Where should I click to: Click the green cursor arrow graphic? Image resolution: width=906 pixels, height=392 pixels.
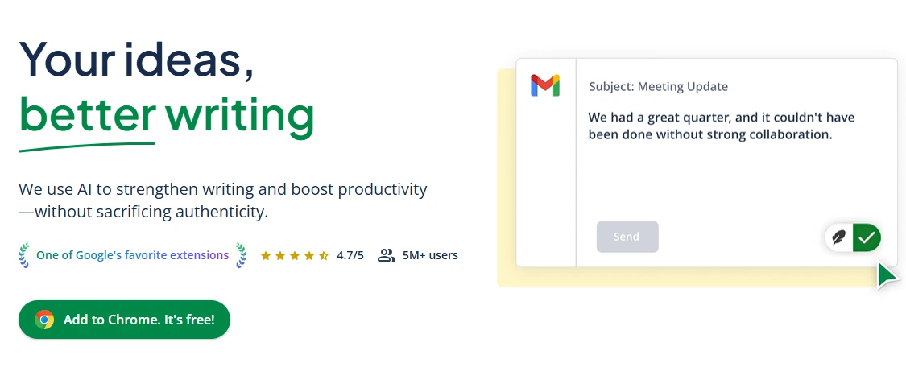click(x=886, y=275)
